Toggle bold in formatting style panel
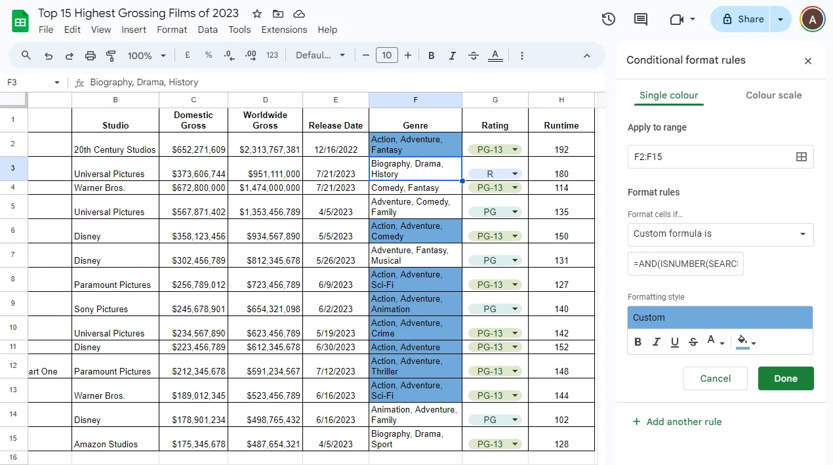833x465 pixels. pos(638,342)
